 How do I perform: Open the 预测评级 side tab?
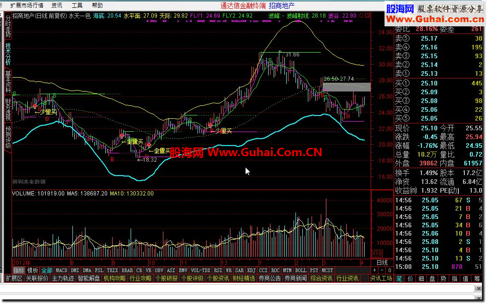coord(8,137)
